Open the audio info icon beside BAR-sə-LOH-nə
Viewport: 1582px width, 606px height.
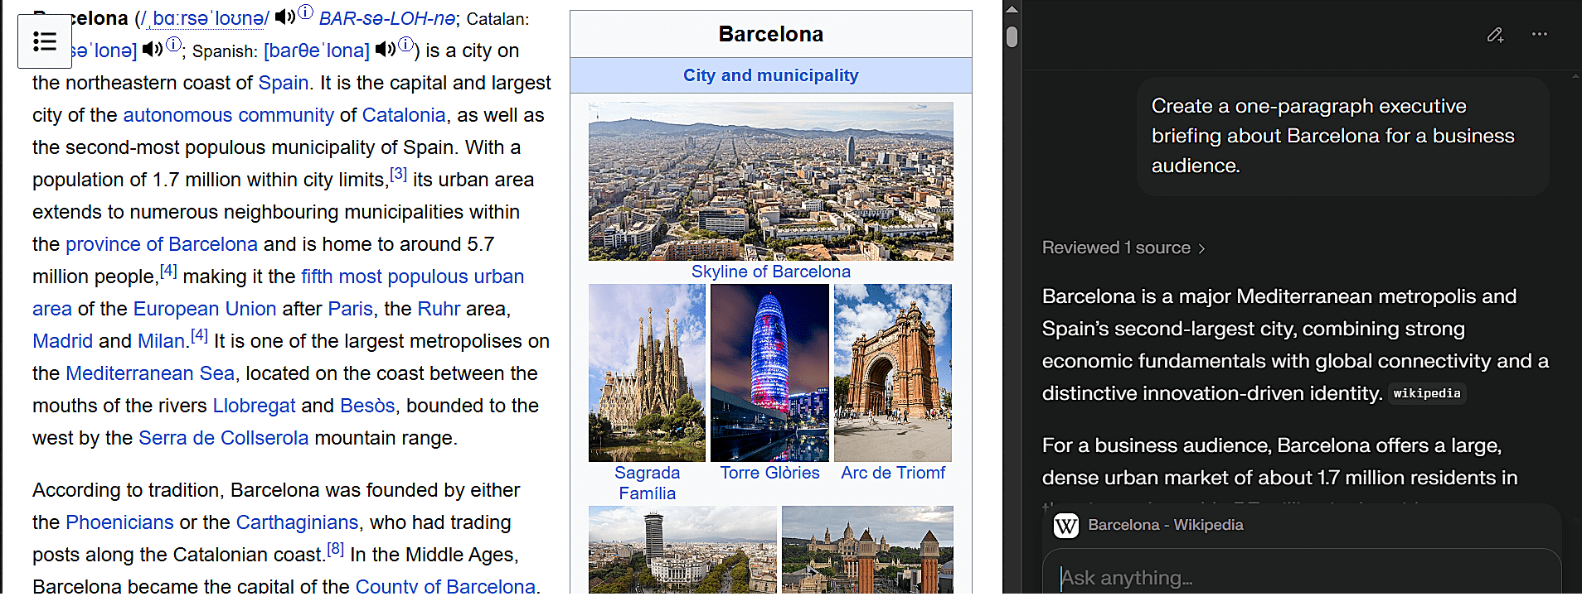(x=305, y=12)
